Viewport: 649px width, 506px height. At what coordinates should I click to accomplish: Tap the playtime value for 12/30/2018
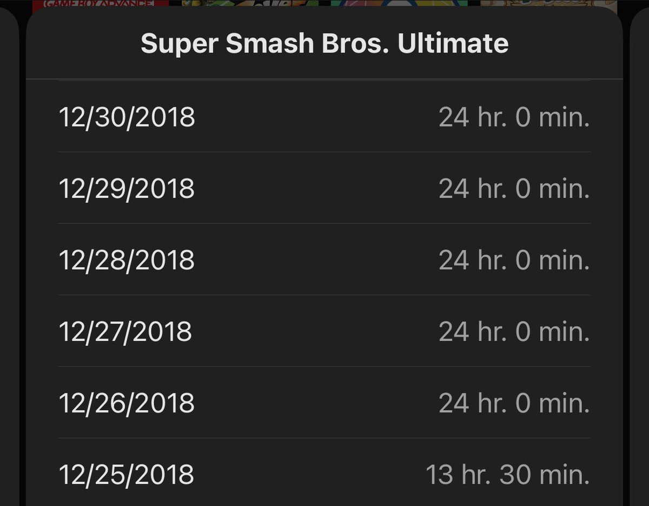point(514,117)
